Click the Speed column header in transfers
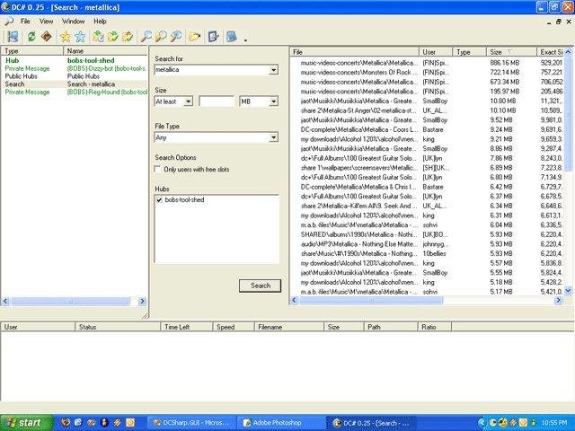 point(234,327)
